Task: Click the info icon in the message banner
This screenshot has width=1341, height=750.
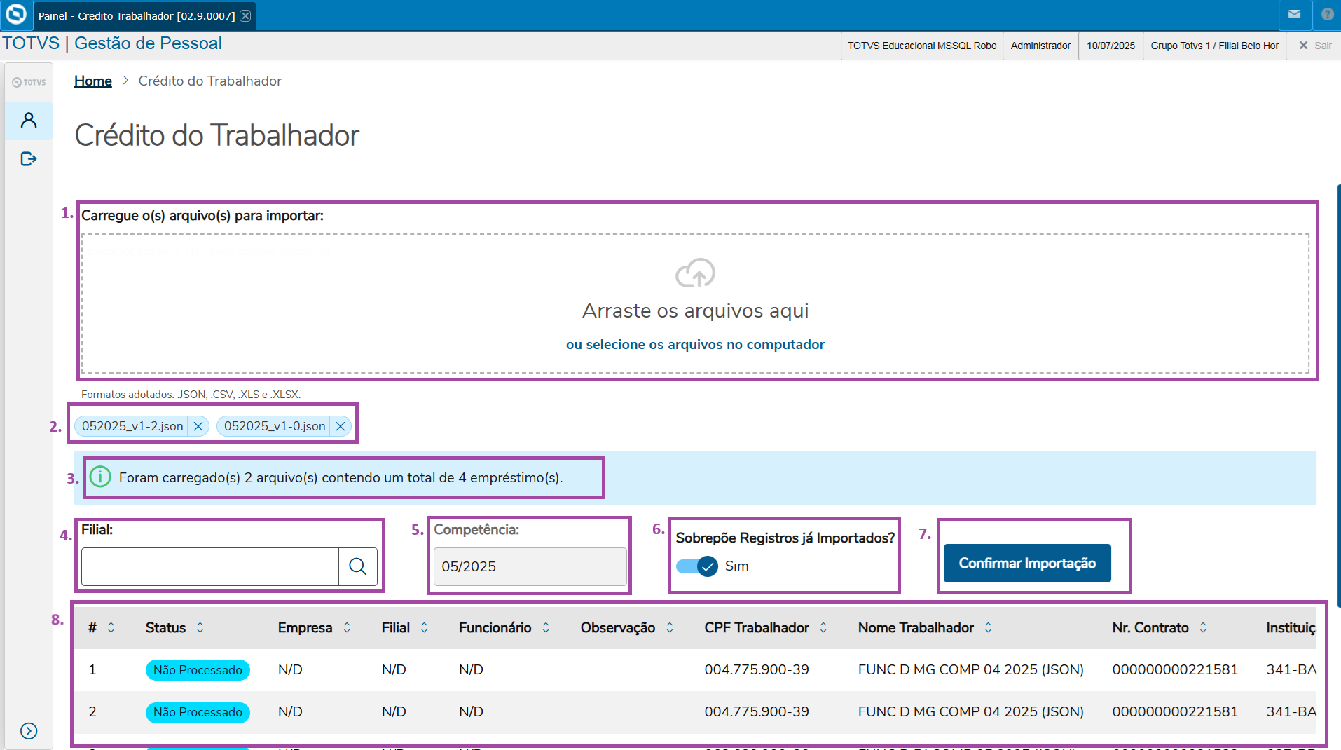Action: [100, 477]
